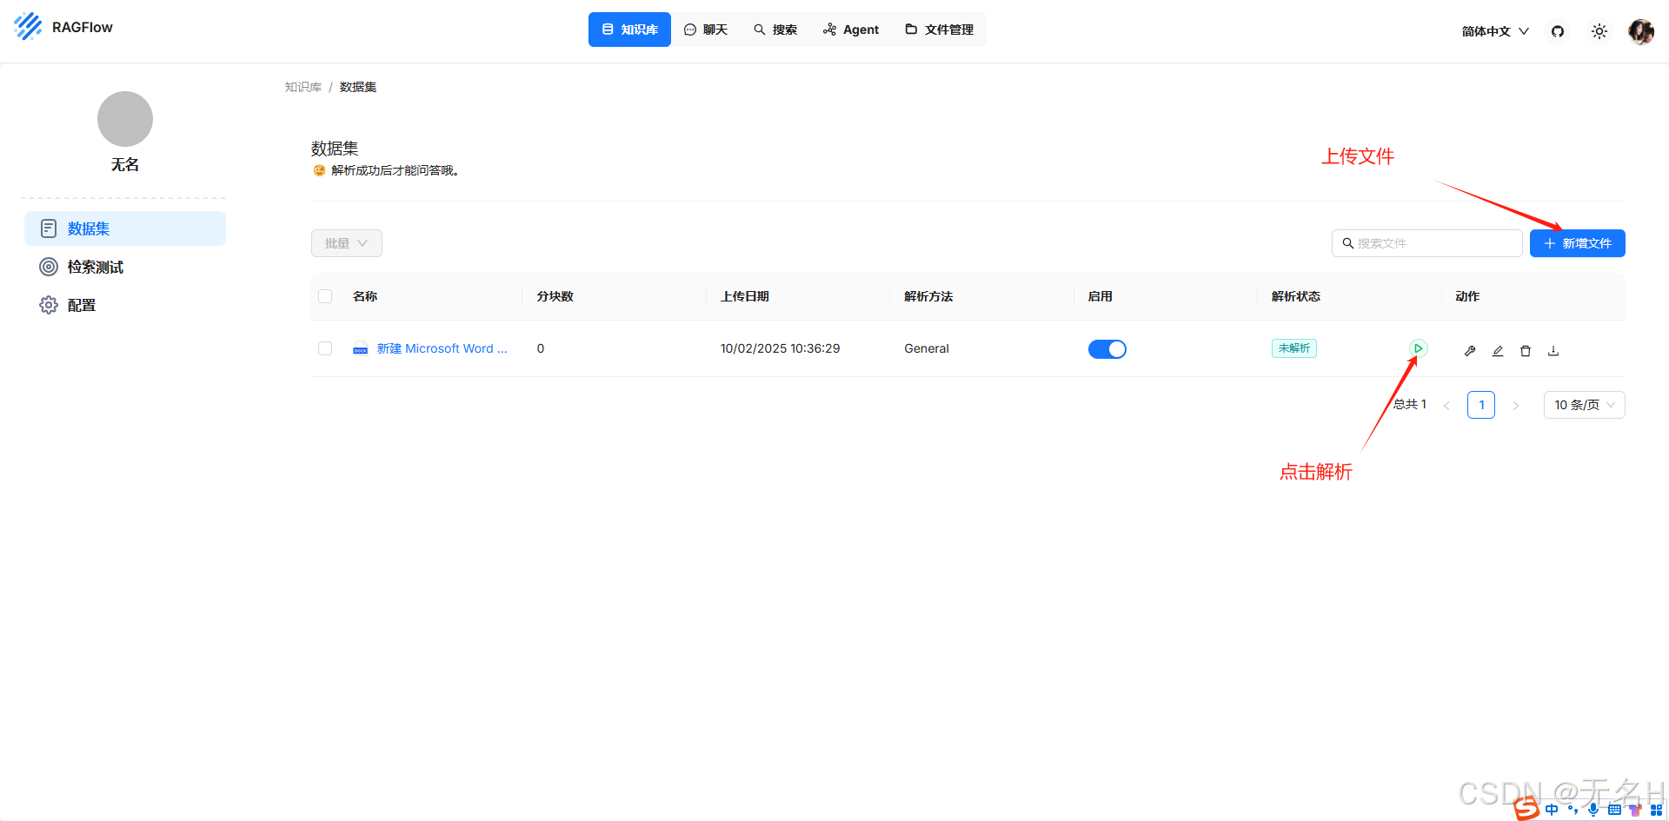
Task: Switch to the 聊天 tab
Action: (x=706, y=29)
